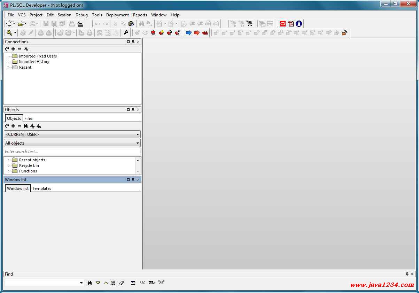Click binoculars find icon in Objects panel

coord(26,126)
